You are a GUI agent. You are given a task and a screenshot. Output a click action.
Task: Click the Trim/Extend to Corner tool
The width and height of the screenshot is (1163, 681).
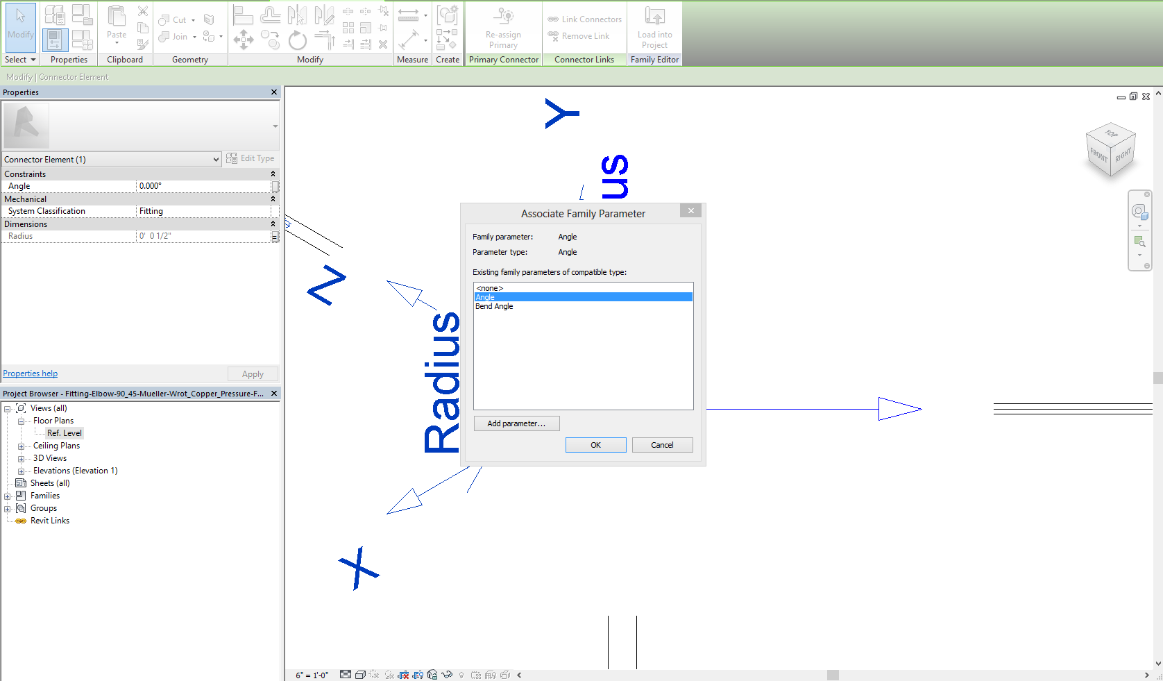point(325,40)
